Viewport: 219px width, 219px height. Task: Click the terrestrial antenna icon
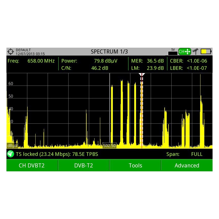point(195,52)
